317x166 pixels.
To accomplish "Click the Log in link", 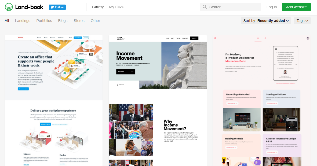I will point(271,7).
